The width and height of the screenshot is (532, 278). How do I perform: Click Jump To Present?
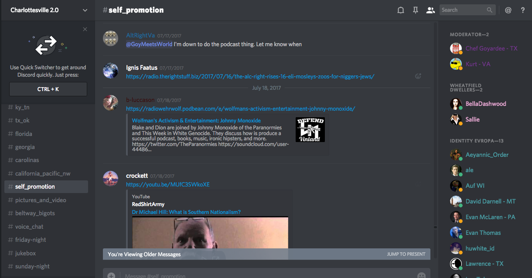[406, 254]
